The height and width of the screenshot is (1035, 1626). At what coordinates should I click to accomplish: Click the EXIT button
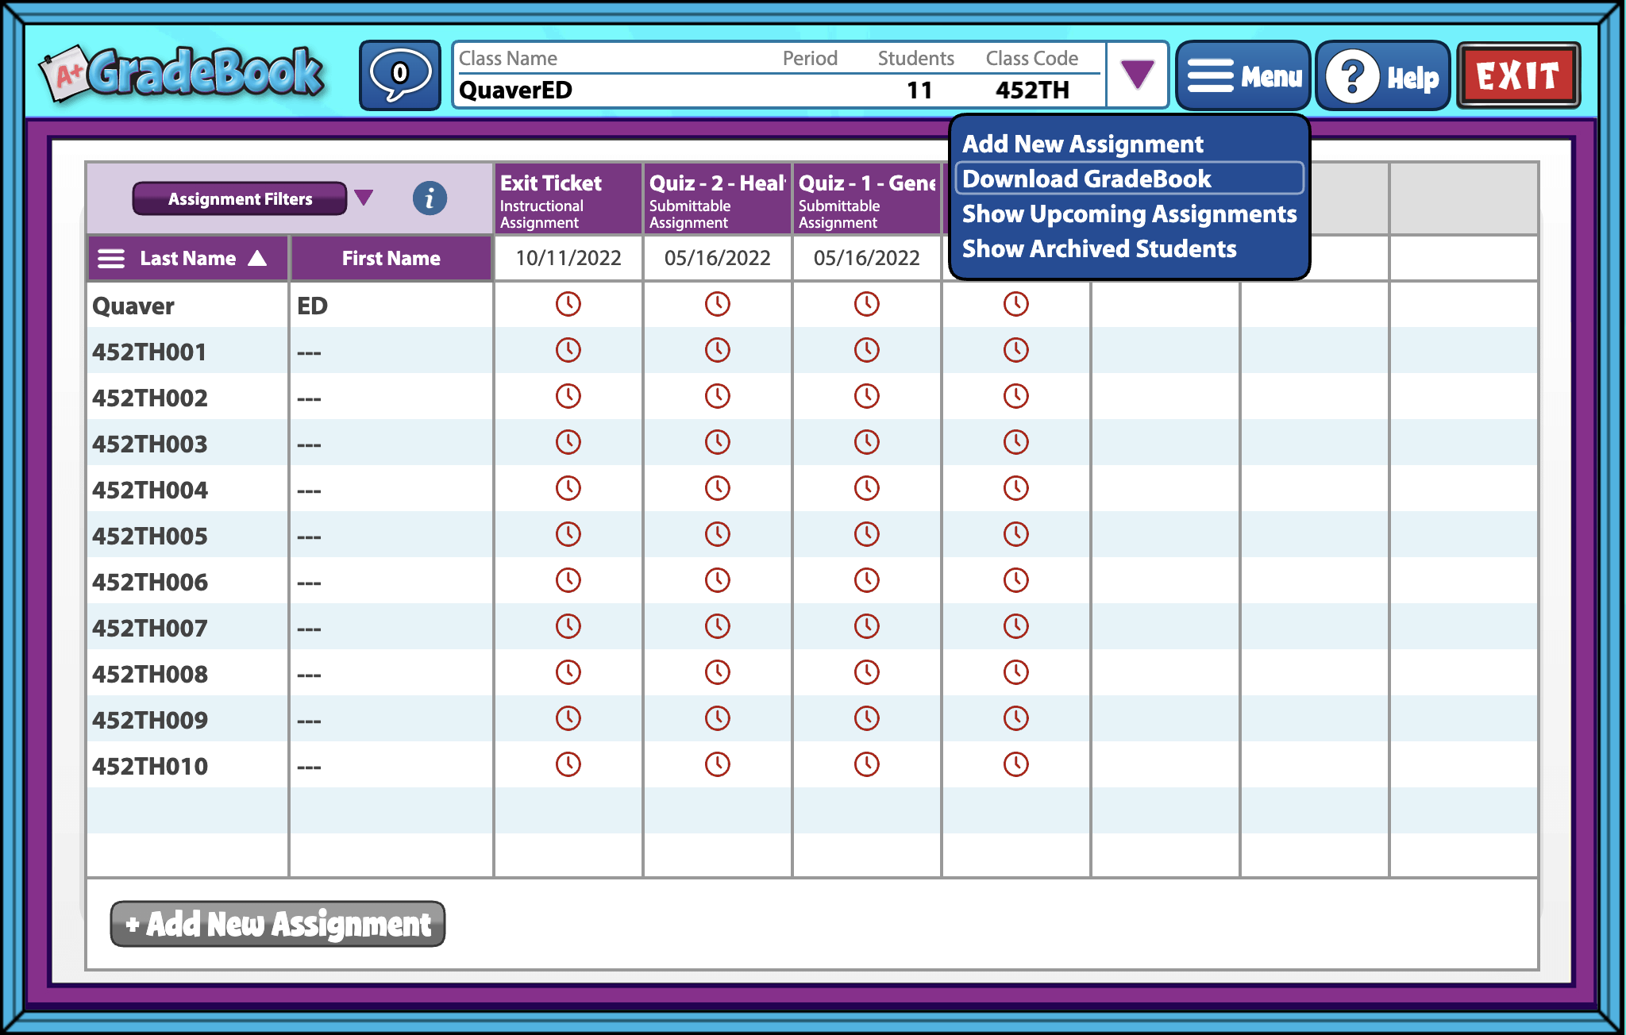click(x=1518, y=75)
